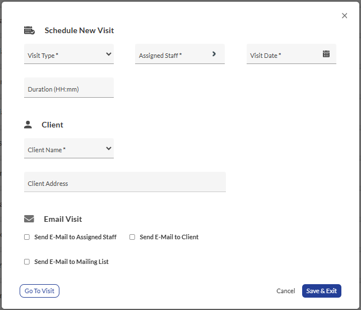Click the Assigned Staff arrow icon

pyautogui.click(x=214, y=54)
